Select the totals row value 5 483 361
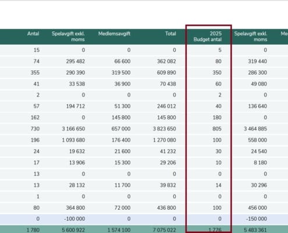This screenshot has width=288, height=233. [255, 230]
